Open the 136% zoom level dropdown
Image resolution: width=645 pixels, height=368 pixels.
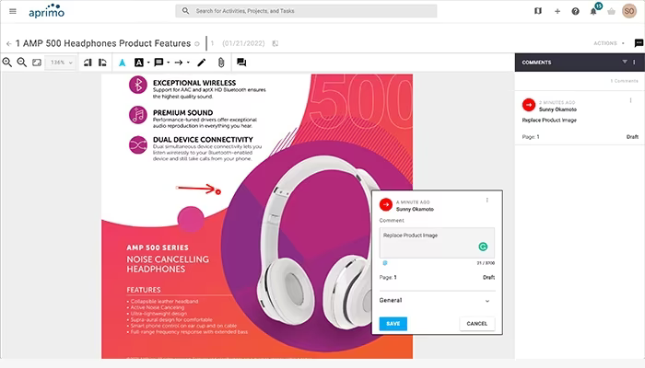[61, 63]
